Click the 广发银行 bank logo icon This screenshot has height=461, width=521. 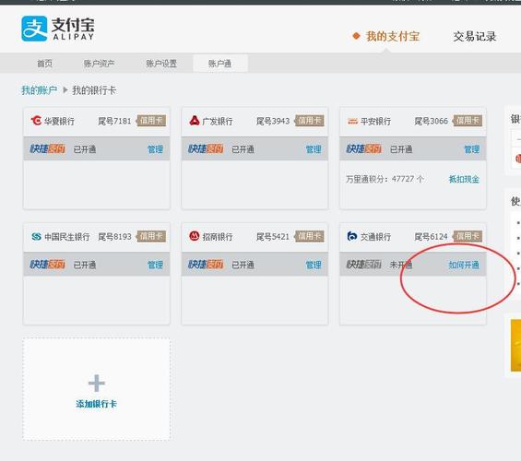pyautogui.click(x=194, y=121)
